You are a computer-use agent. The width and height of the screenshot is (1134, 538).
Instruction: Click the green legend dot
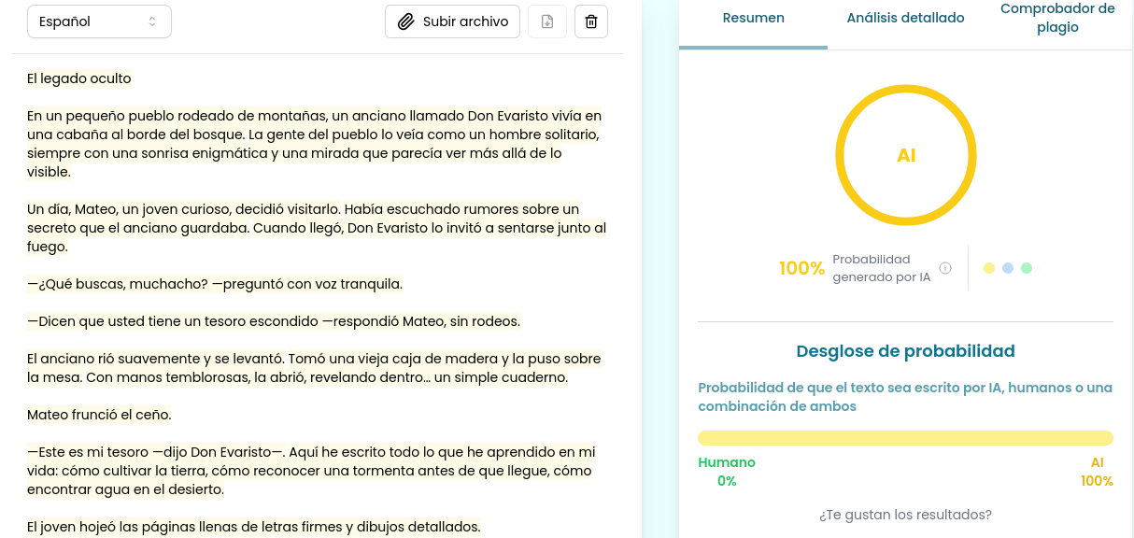(x=1027, y=268)
